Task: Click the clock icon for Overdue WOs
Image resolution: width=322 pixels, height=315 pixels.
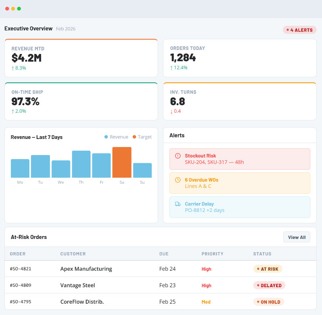Action: tap(178, 180)
